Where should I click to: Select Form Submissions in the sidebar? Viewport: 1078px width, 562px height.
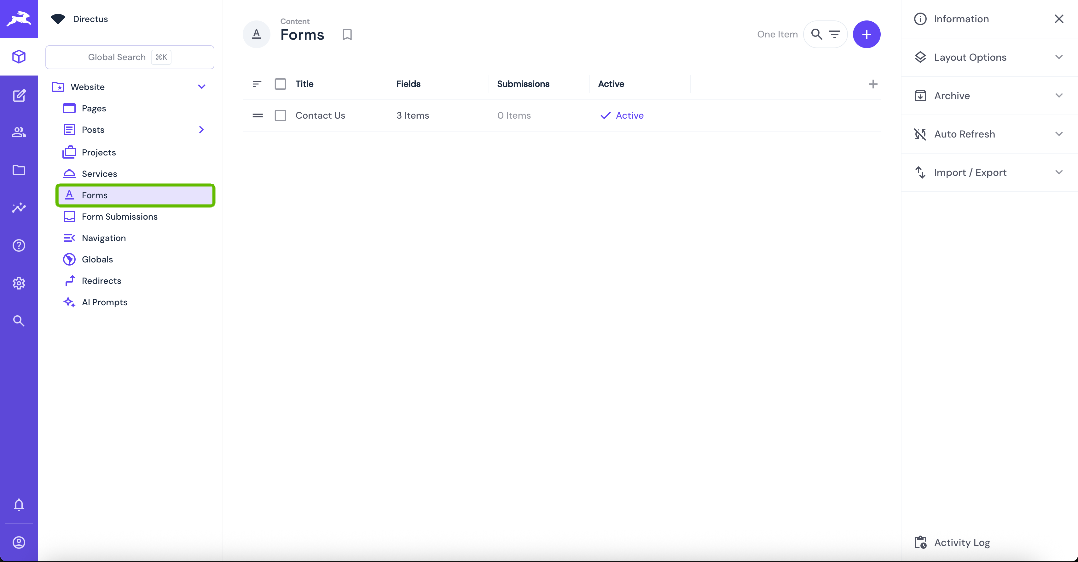120,216
